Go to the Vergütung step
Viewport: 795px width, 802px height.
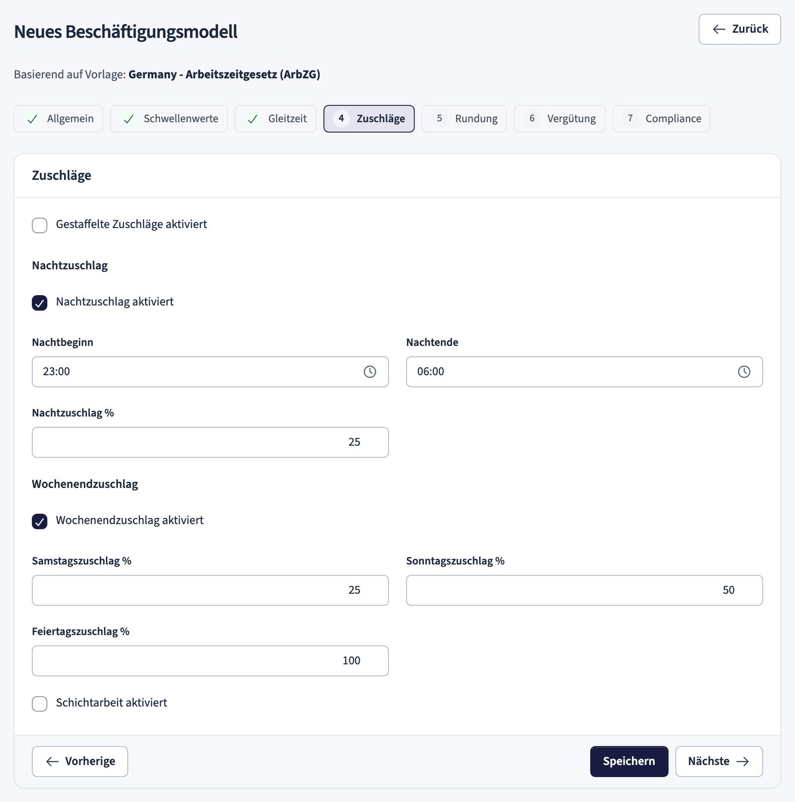pyautogui.click(x=559, y=119)
